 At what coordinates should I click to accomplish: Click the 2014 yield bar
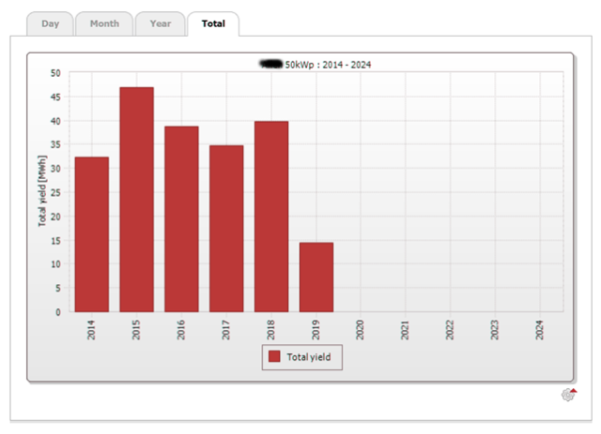coord(91,234)
